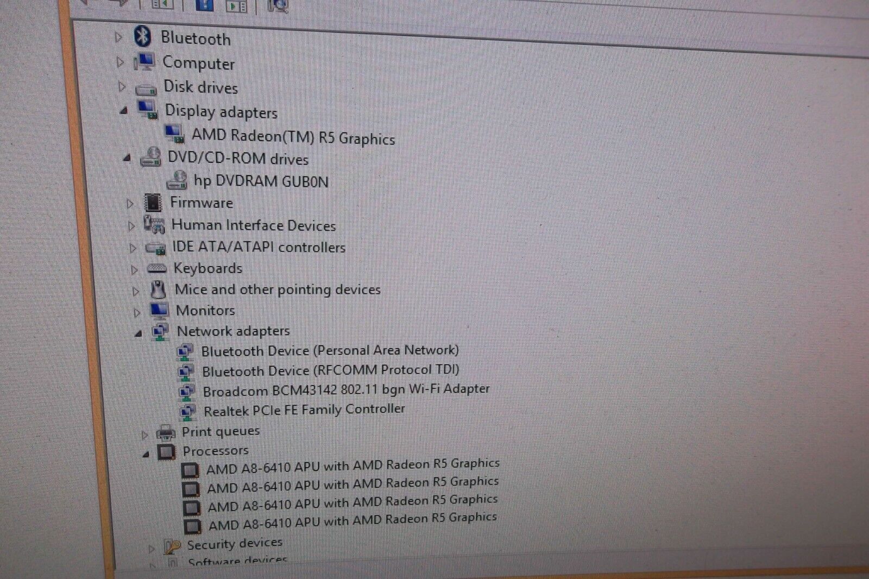869x579 pixels.
Task: Click the Firmware chip icon
Action: (x=153, y=203)
